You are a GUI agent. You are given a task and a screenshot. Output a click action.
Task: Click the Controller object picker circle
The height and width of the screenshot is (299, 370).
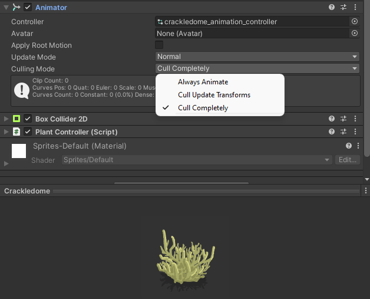[355, 21]
